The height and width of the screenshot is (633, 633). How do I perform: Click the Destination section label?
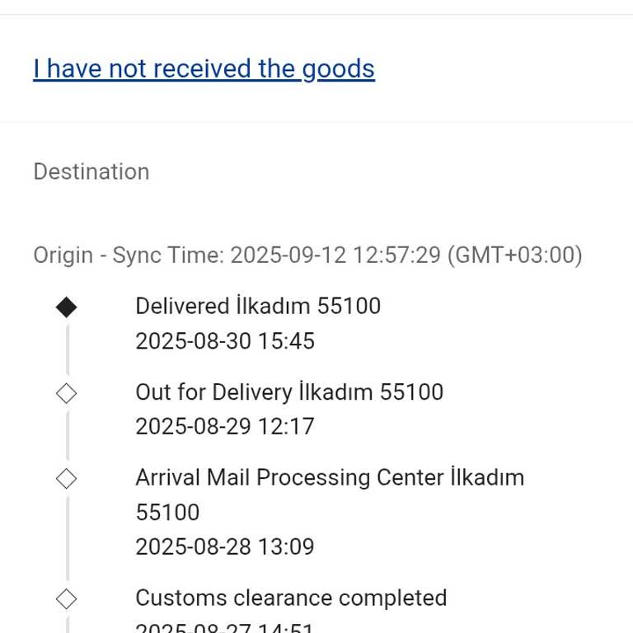[91, 171]
